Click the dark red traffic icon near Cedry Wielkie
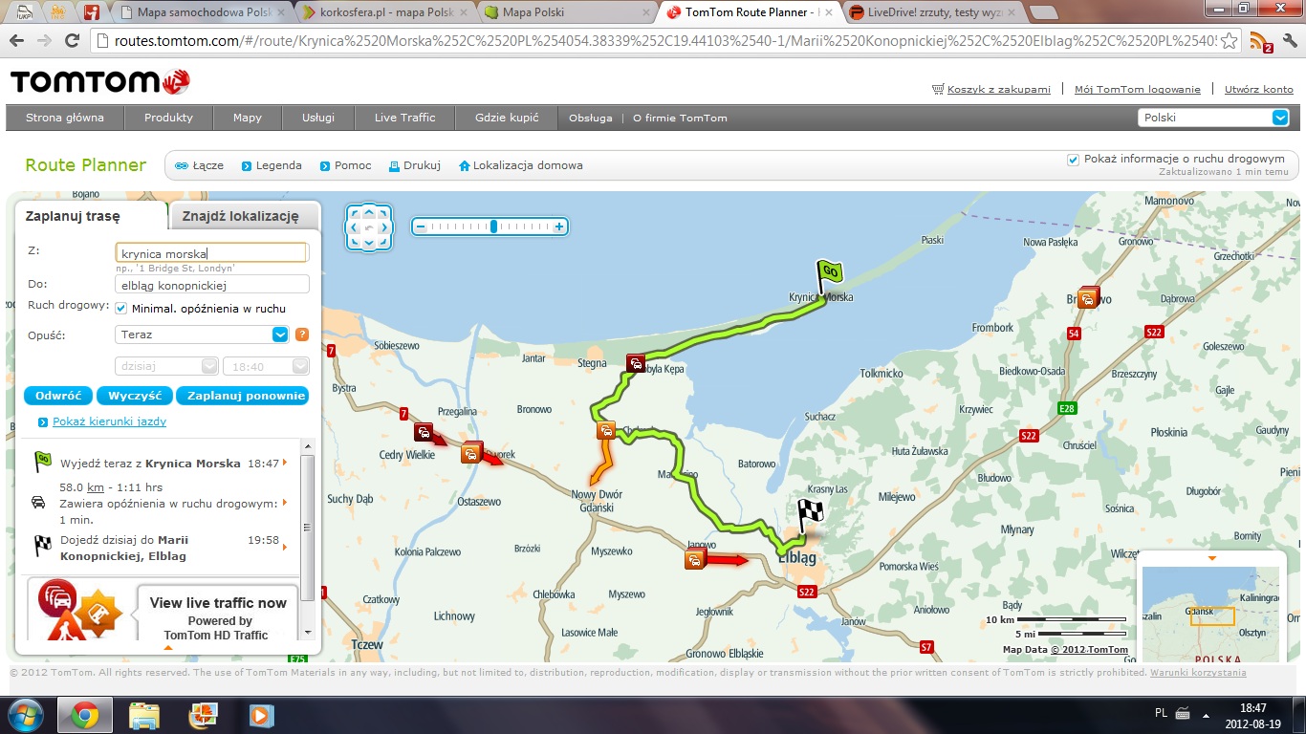1306x734 pixels. (424, 432)
